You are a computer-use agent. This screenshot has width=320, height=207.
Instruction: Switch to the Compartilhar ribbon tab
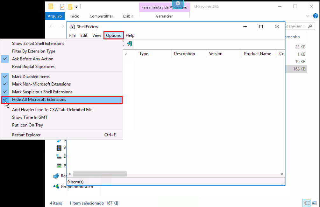pyautogui.click(x=101, y=16)
